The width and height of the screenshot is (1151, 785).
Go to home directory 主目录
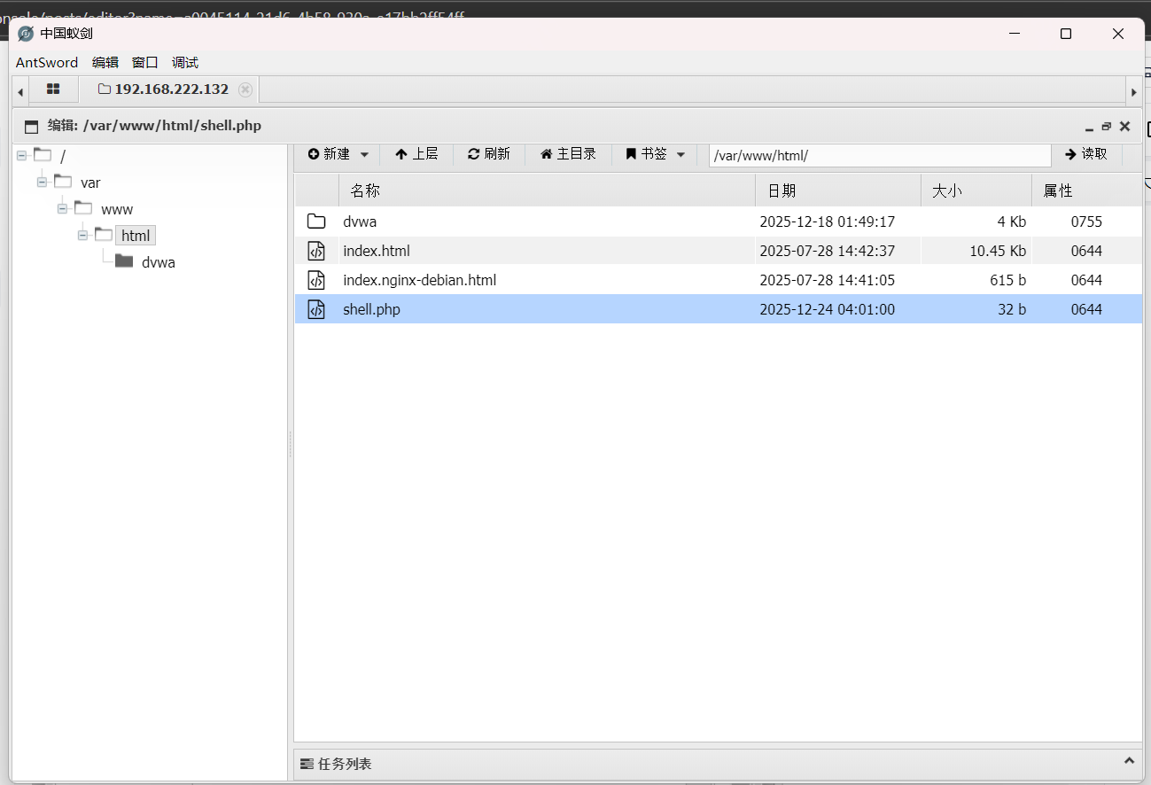[x=568, y=154]
